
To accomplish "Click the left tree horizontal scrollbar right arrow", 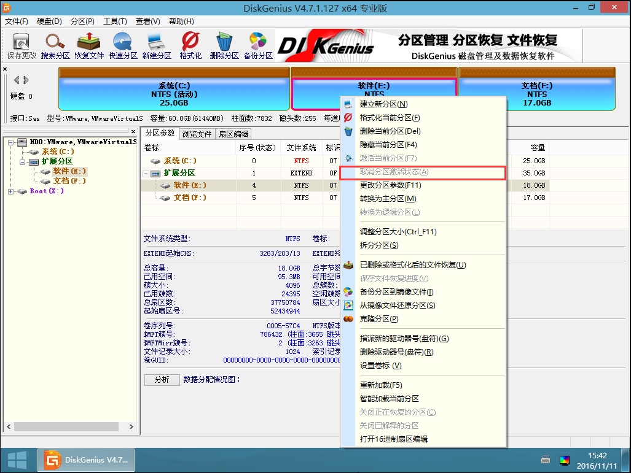I will (x=131, y=427).
